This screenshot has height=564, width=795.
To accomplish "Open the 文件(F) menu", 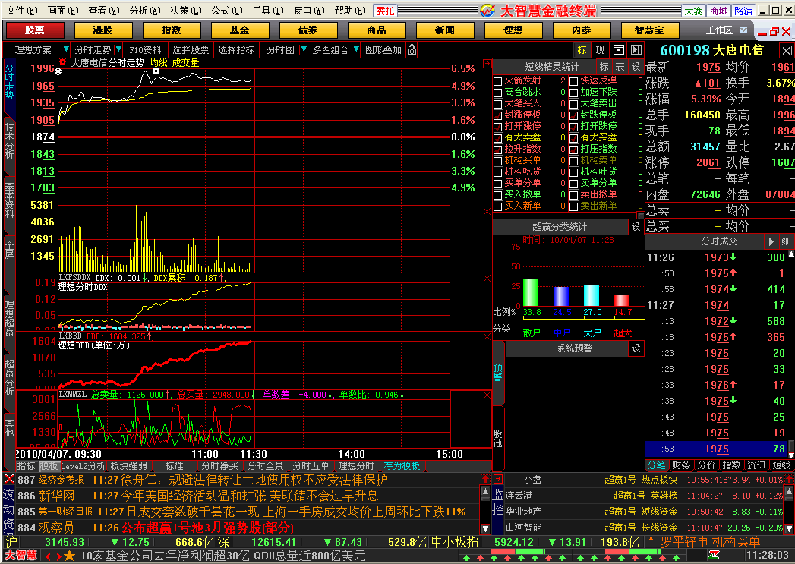I will pyautogui.click(x=22, y=10).
